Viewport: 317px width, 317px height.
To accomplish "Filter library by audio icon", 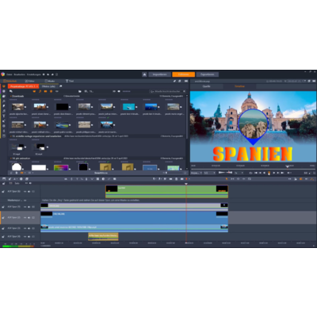I will pos(40,91).
